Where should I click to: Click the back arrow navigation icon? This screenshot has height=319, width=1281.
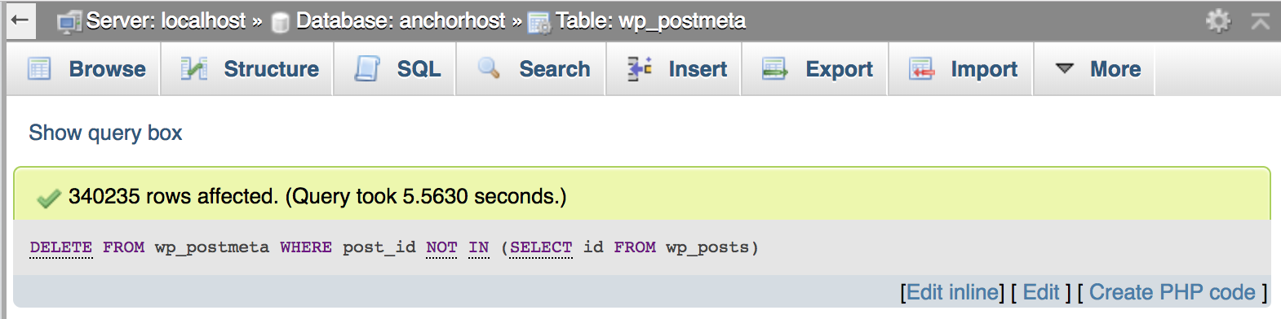[20, 20]
